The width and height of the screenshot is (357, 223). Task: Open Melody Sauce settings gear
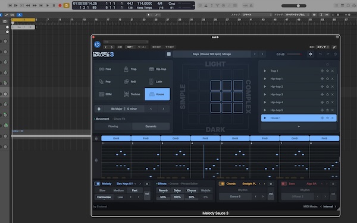[311, 54]
